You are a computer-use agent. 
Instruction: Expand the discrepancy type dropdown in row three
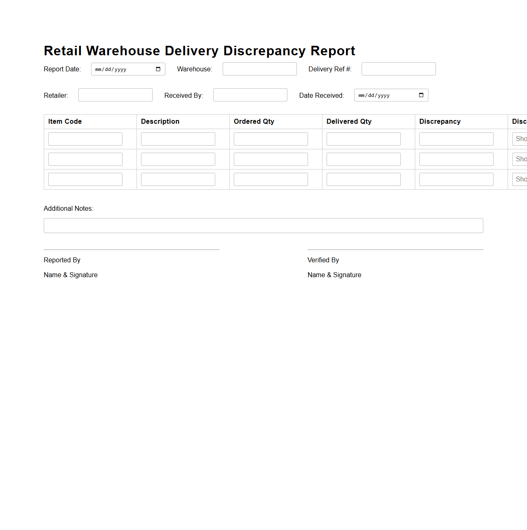click(x=520, y=179)
